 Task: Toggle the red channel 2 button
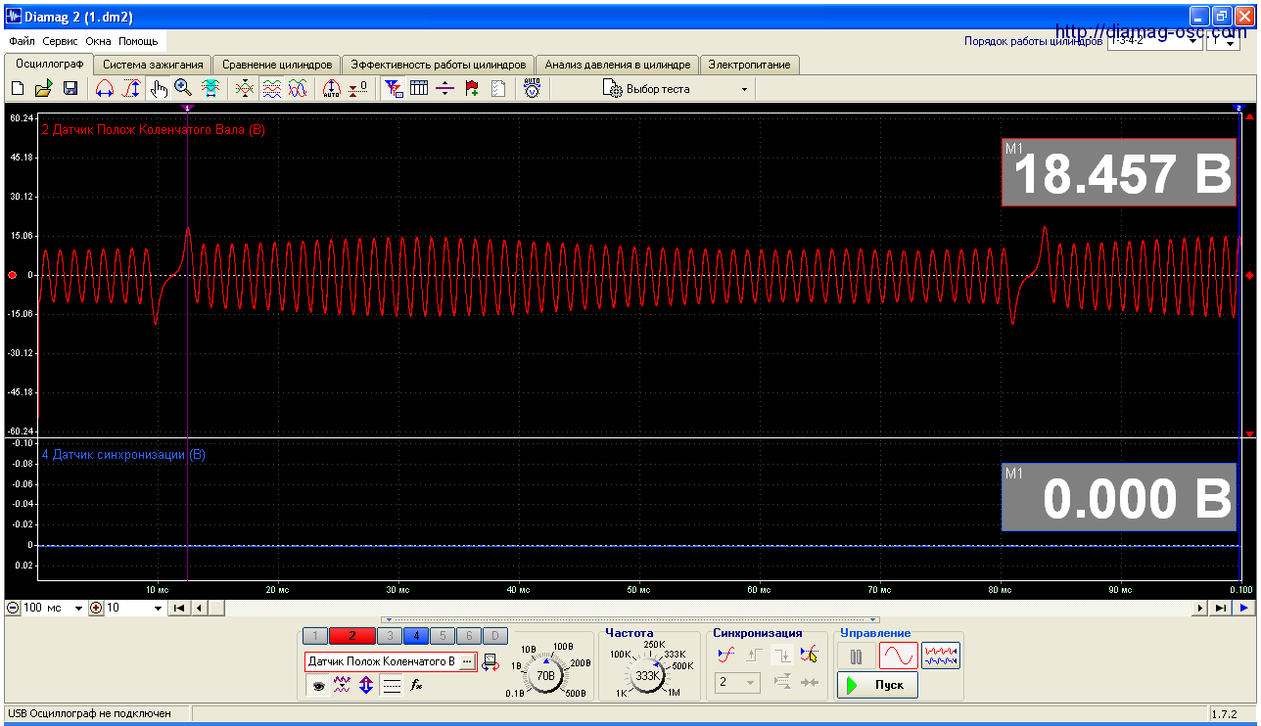pos(352,635)
